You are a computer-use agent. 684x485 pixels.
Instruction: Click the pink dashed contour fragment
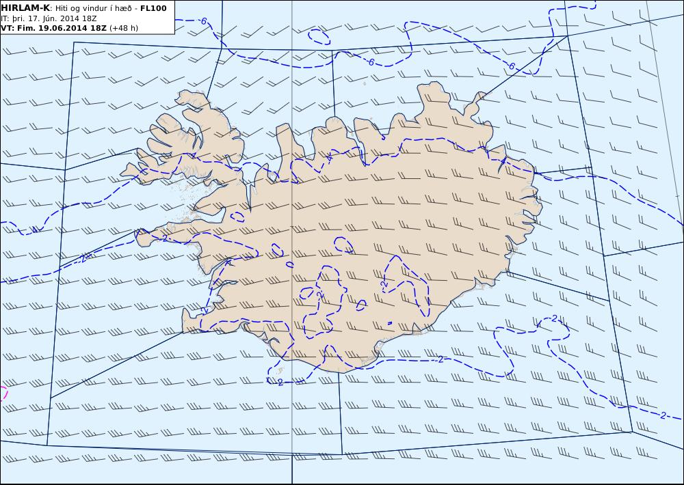coord(3,393)
